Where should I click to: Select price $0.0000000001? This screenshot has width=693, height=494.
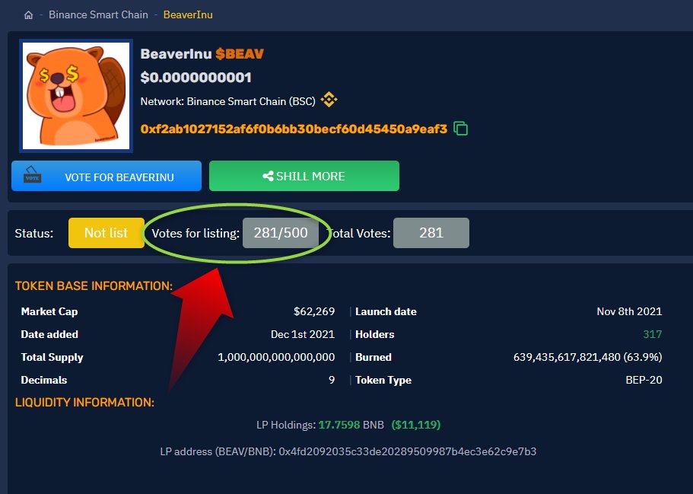tap(196, 78)
